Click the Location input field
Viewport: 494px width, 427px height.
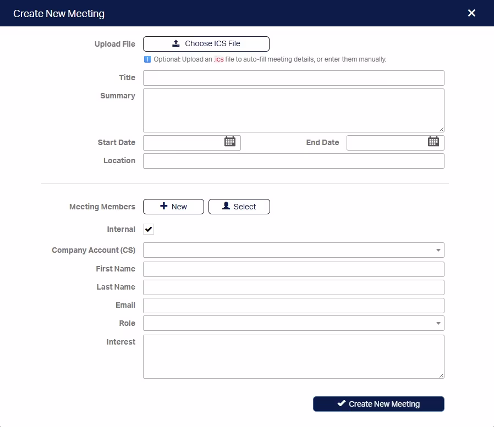pyautogui.click(x=294, y=161)
